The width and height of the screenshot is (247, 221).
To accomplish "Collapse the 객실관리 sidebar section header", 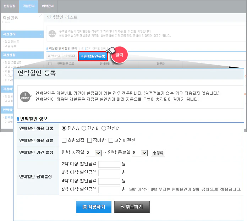I will pos(22,34).
